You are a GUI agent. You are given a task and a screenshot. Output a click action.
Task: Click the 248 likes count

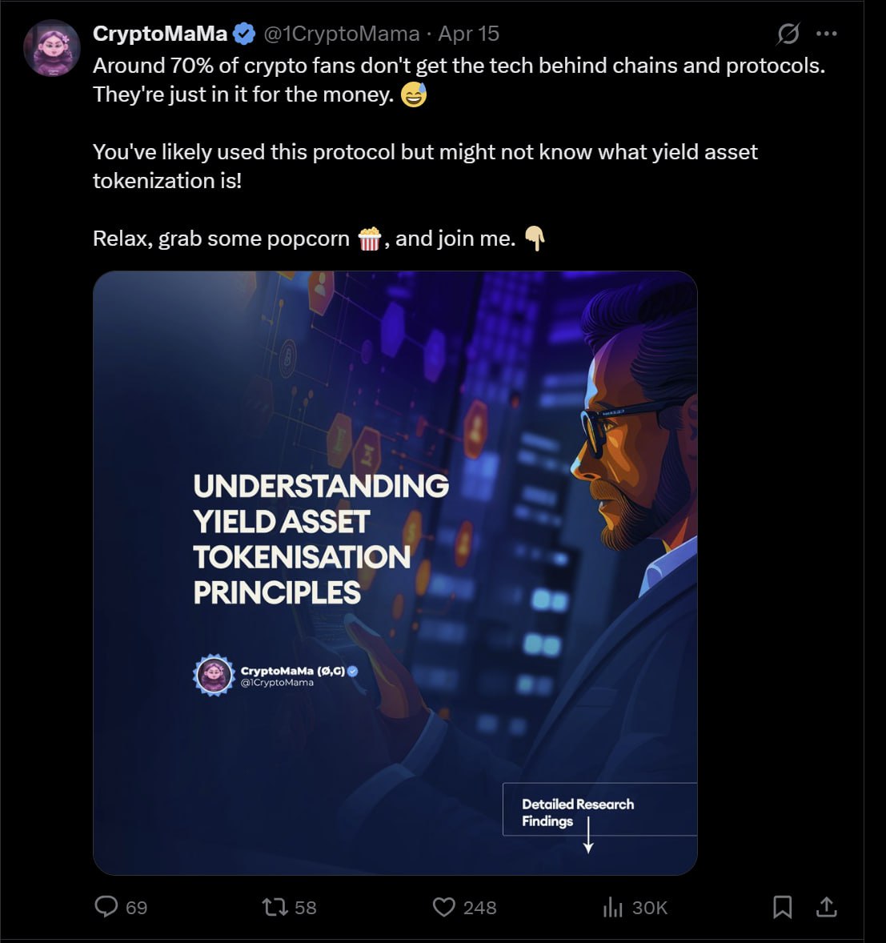tap(479, 907)
